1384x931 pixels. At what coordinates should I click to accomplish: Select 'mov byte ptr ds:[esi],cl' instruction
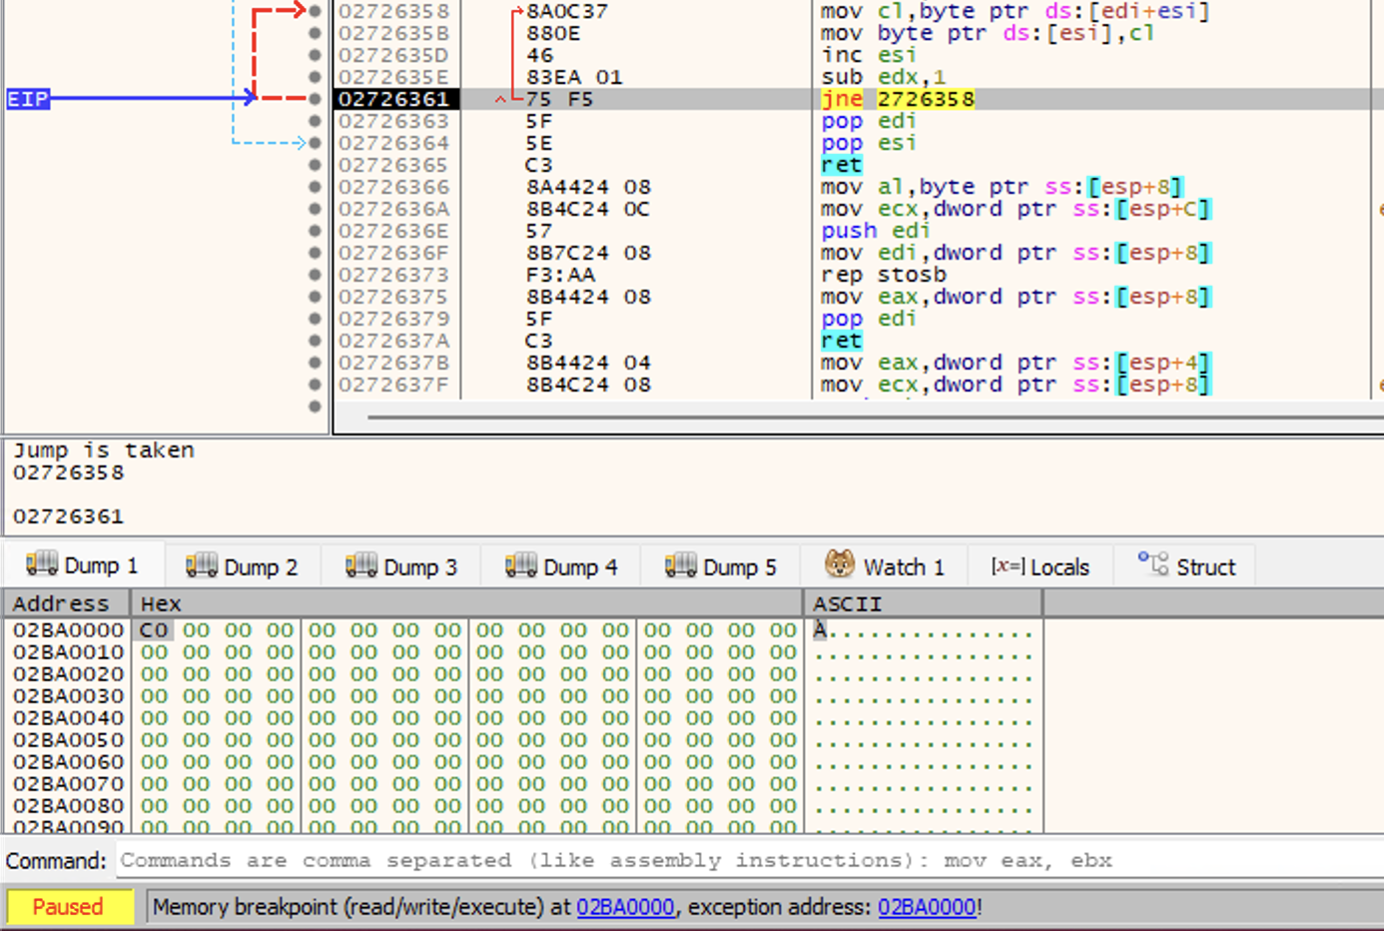[x=988, y=33]
